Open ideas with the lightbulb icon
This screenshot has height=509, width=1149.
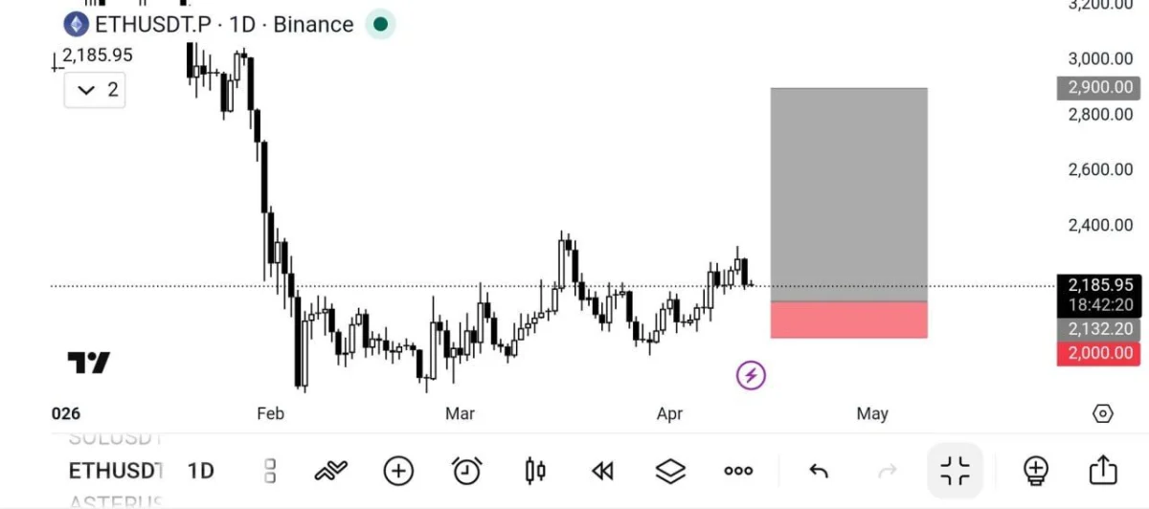click(1035, 471)
